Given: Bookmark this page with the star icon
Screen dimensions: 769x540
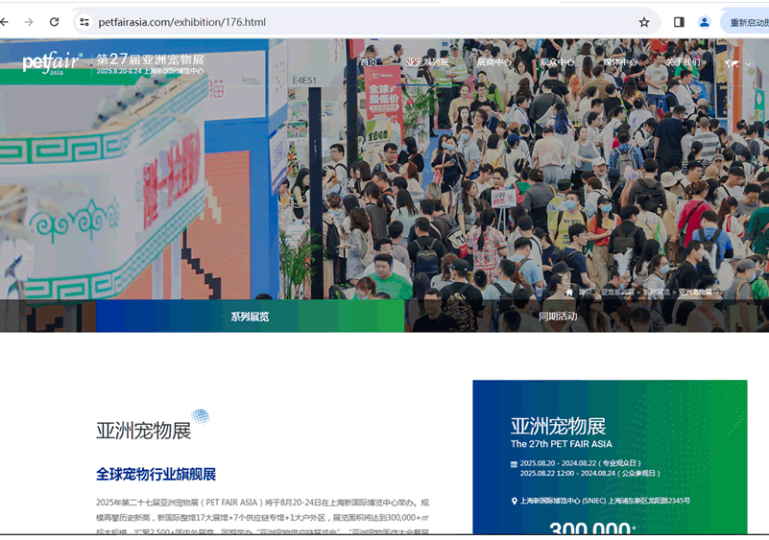Looking at the screenshot, I should (644, 22).
